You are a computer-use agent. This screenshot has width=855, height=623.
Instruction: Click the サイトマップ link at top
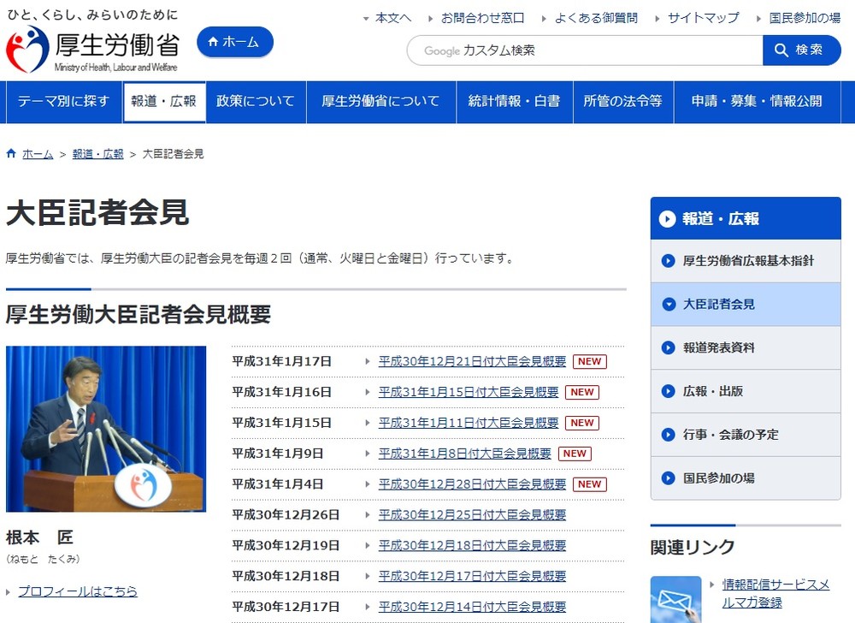705,16
